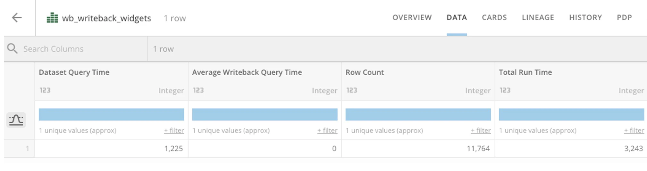Click the 1 row label beside Search Columns
This screenshot has height=171, width=647.
(x=164, y=49)
